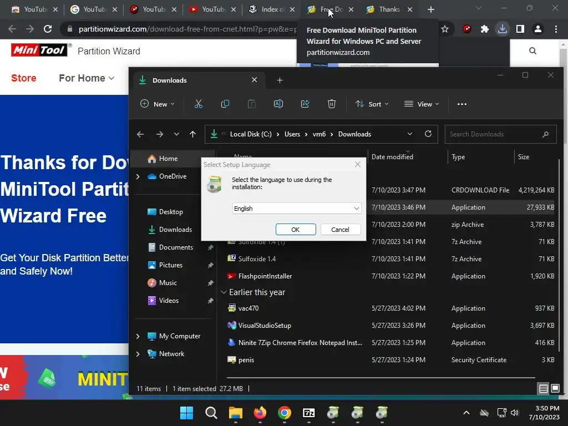This screenshot has width=568, height=426.
Task: Open taskbar Search icon
Action: (x=211, y=413)
